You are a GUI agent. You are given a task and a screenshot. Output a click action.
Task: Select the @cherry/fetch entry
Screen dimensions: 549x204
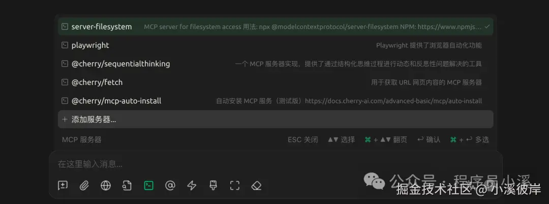point(276,82)
